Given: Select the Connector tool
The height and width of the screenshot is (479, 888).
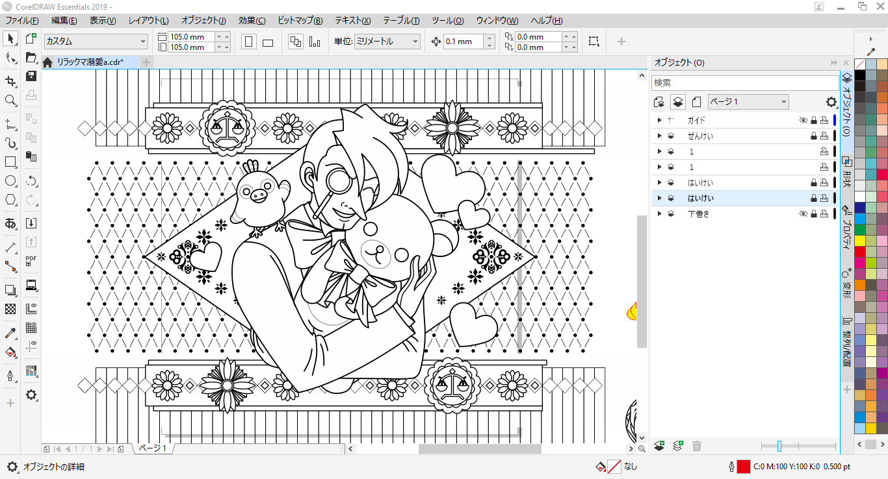Looking at the screenshot, I should (x=10, y=266).
